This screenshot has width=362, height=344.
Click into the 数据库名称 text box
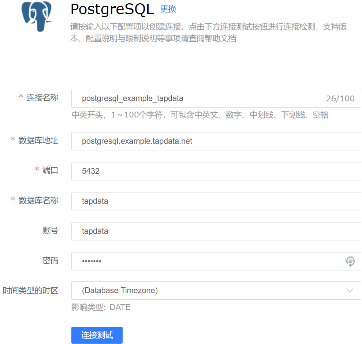tap(216, 201)
